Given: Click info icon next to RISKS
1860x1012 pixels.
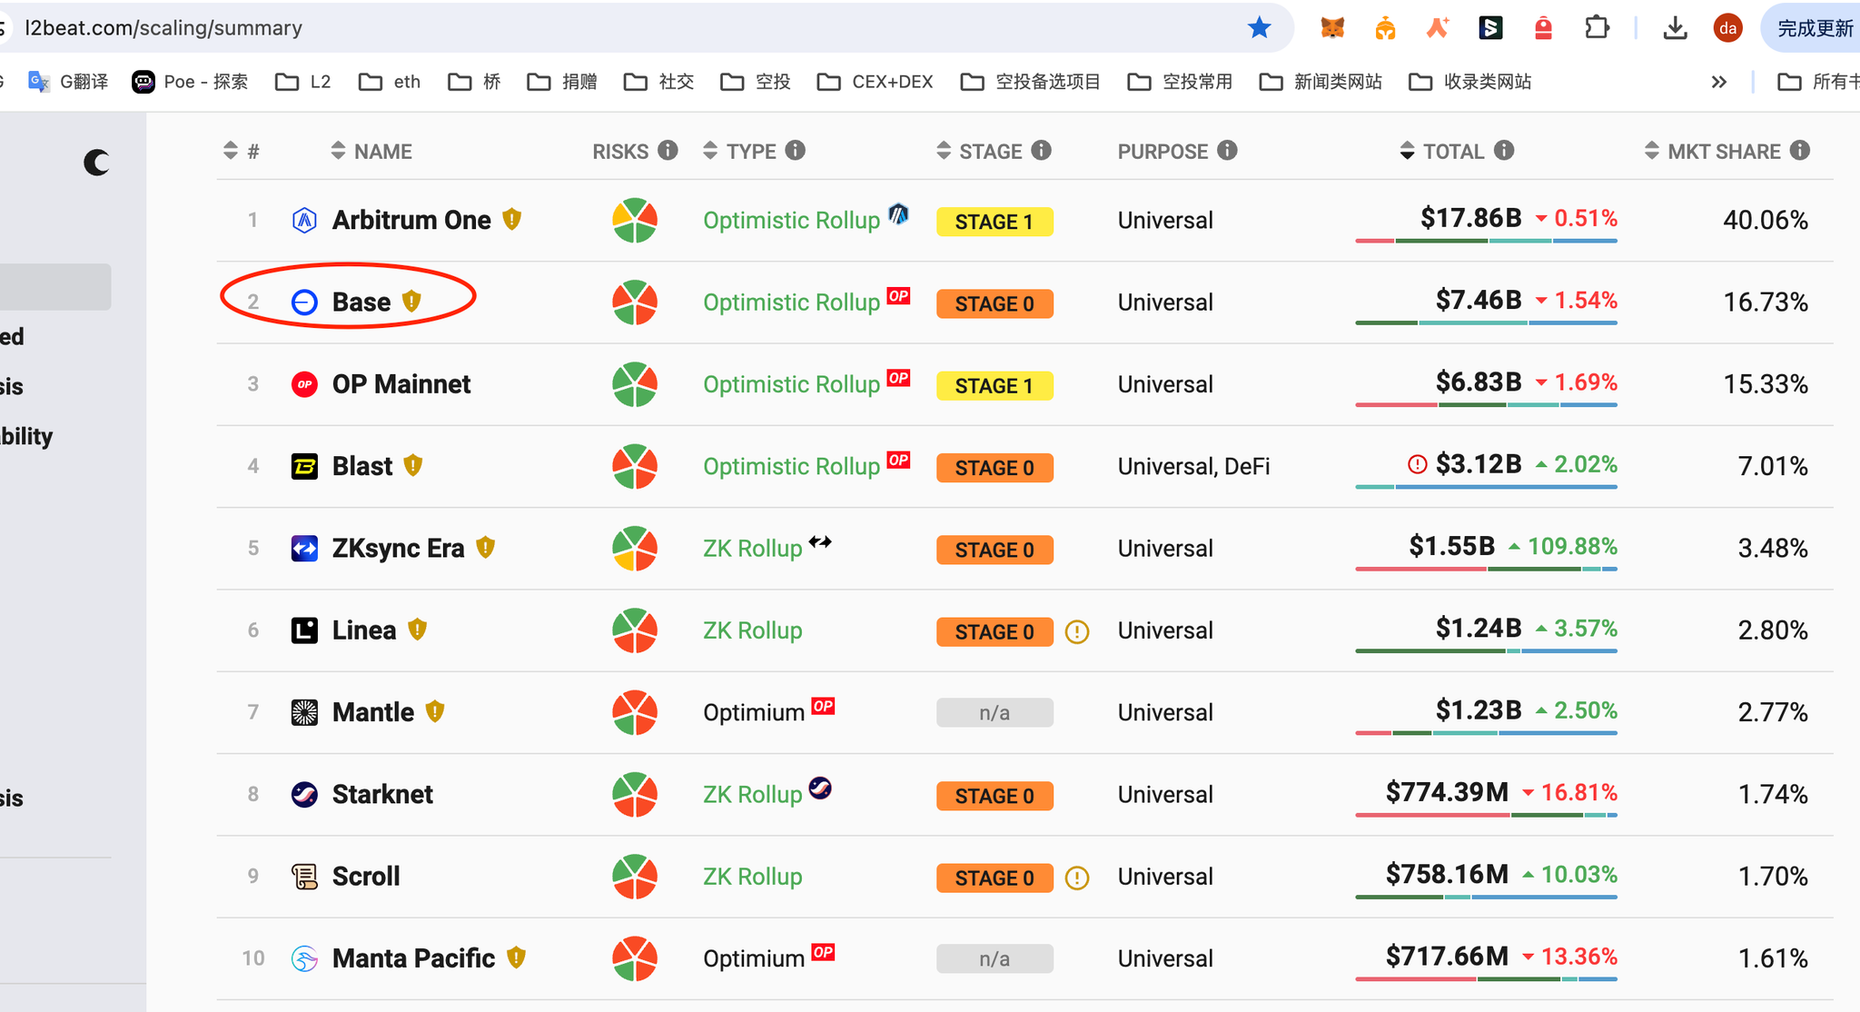Looking at the screenshot, I should click(x=668, y=151).
